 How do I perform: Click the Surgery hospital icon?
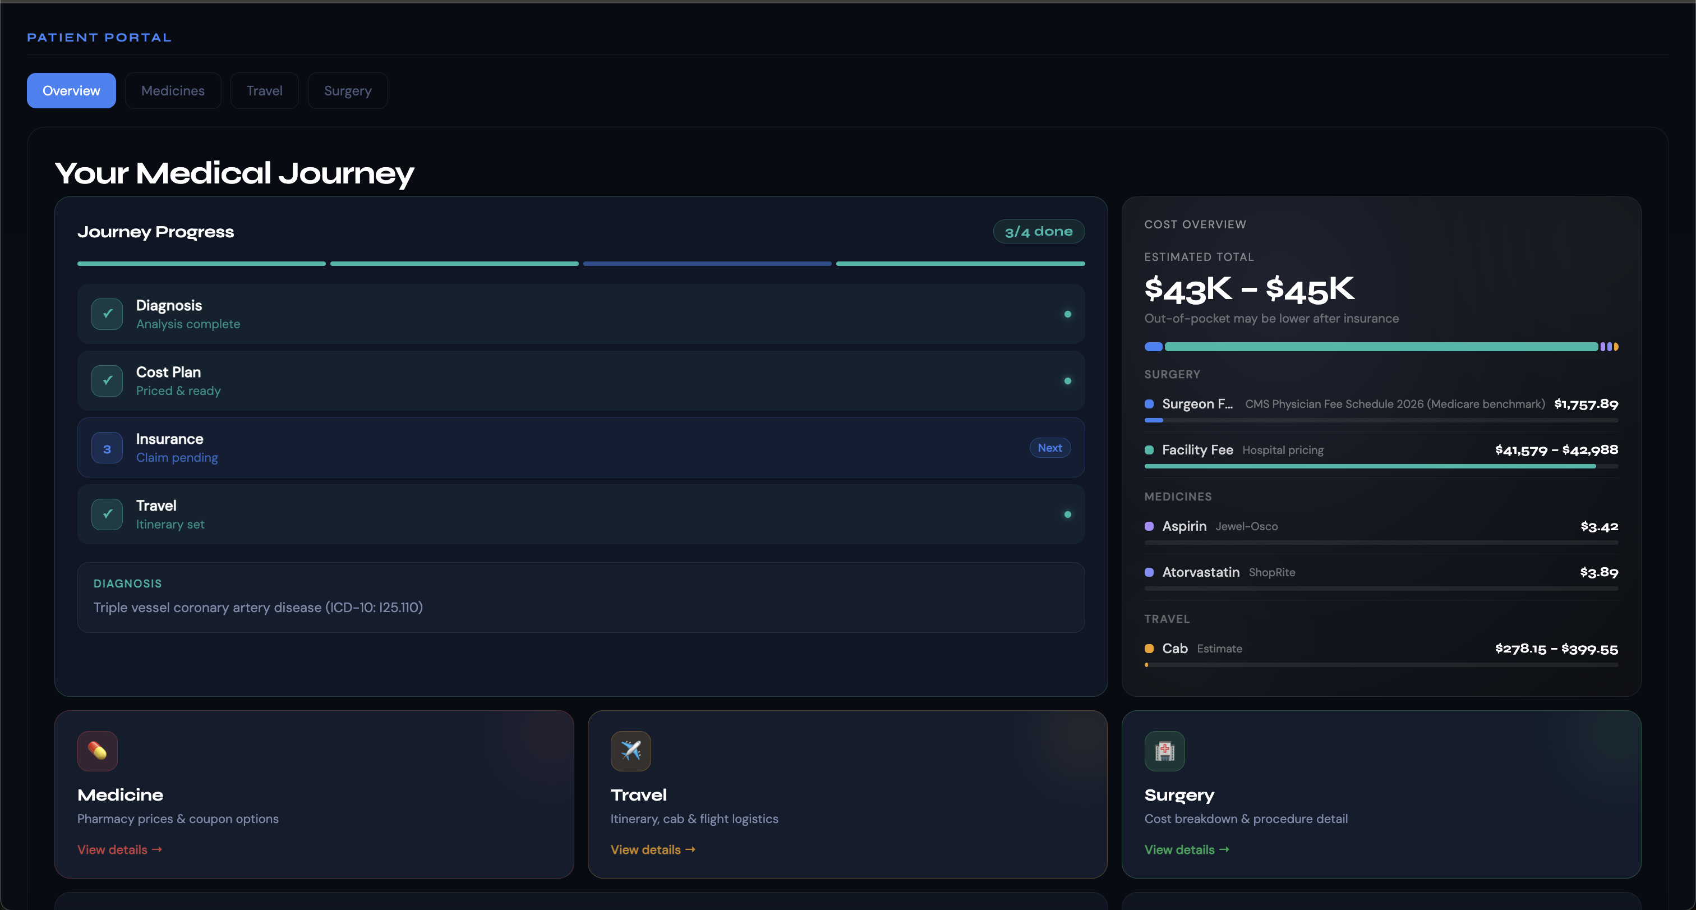click(1164, 751)
